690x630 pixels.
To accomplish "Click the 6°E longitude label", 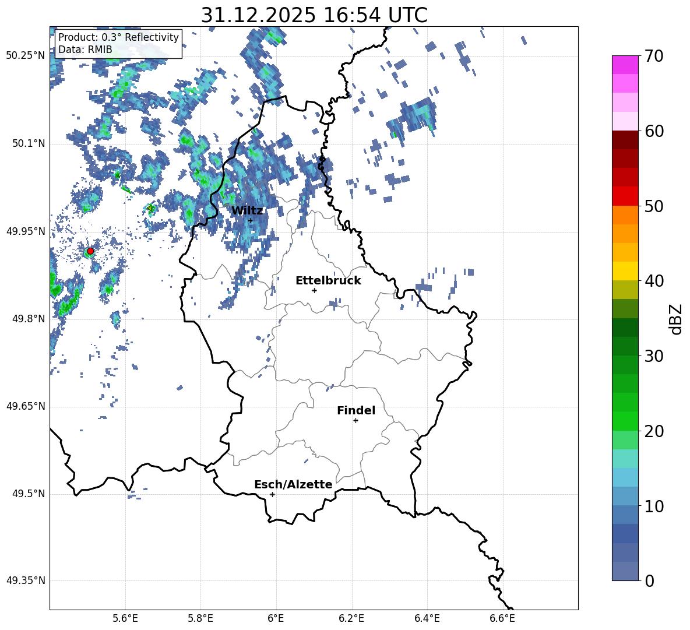I will (x=276, y=618).
